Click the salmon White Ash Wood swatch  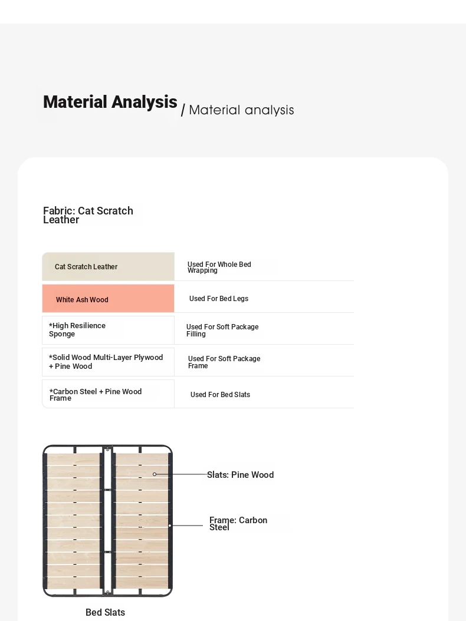109,299
